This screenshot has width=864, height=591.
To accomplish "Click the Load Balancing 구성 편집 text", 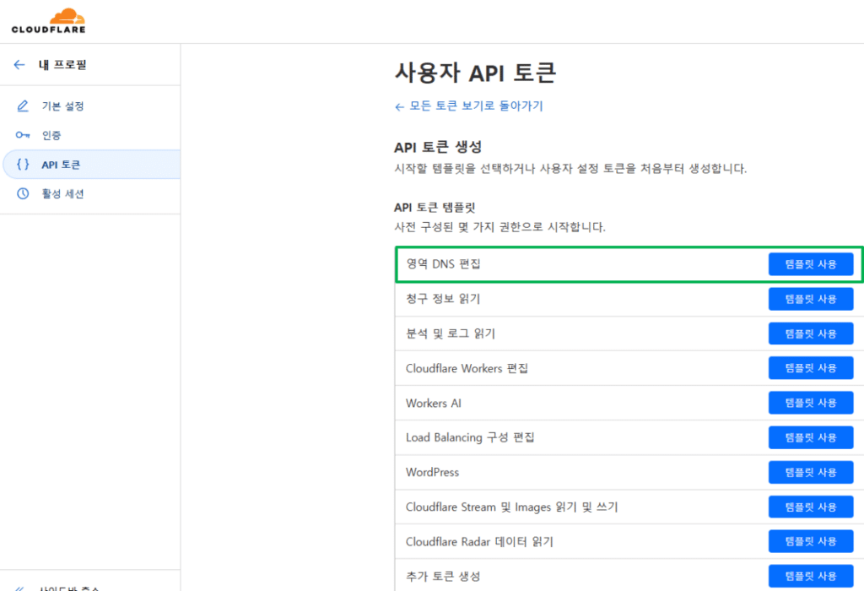I will [x=470, y=437].
